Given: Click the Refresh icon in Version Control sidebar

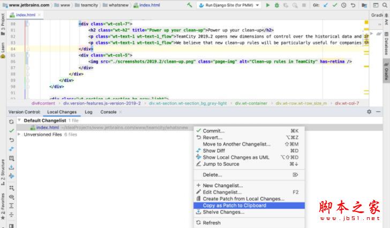Looking at the screenshot, I should tap(11, 122).
